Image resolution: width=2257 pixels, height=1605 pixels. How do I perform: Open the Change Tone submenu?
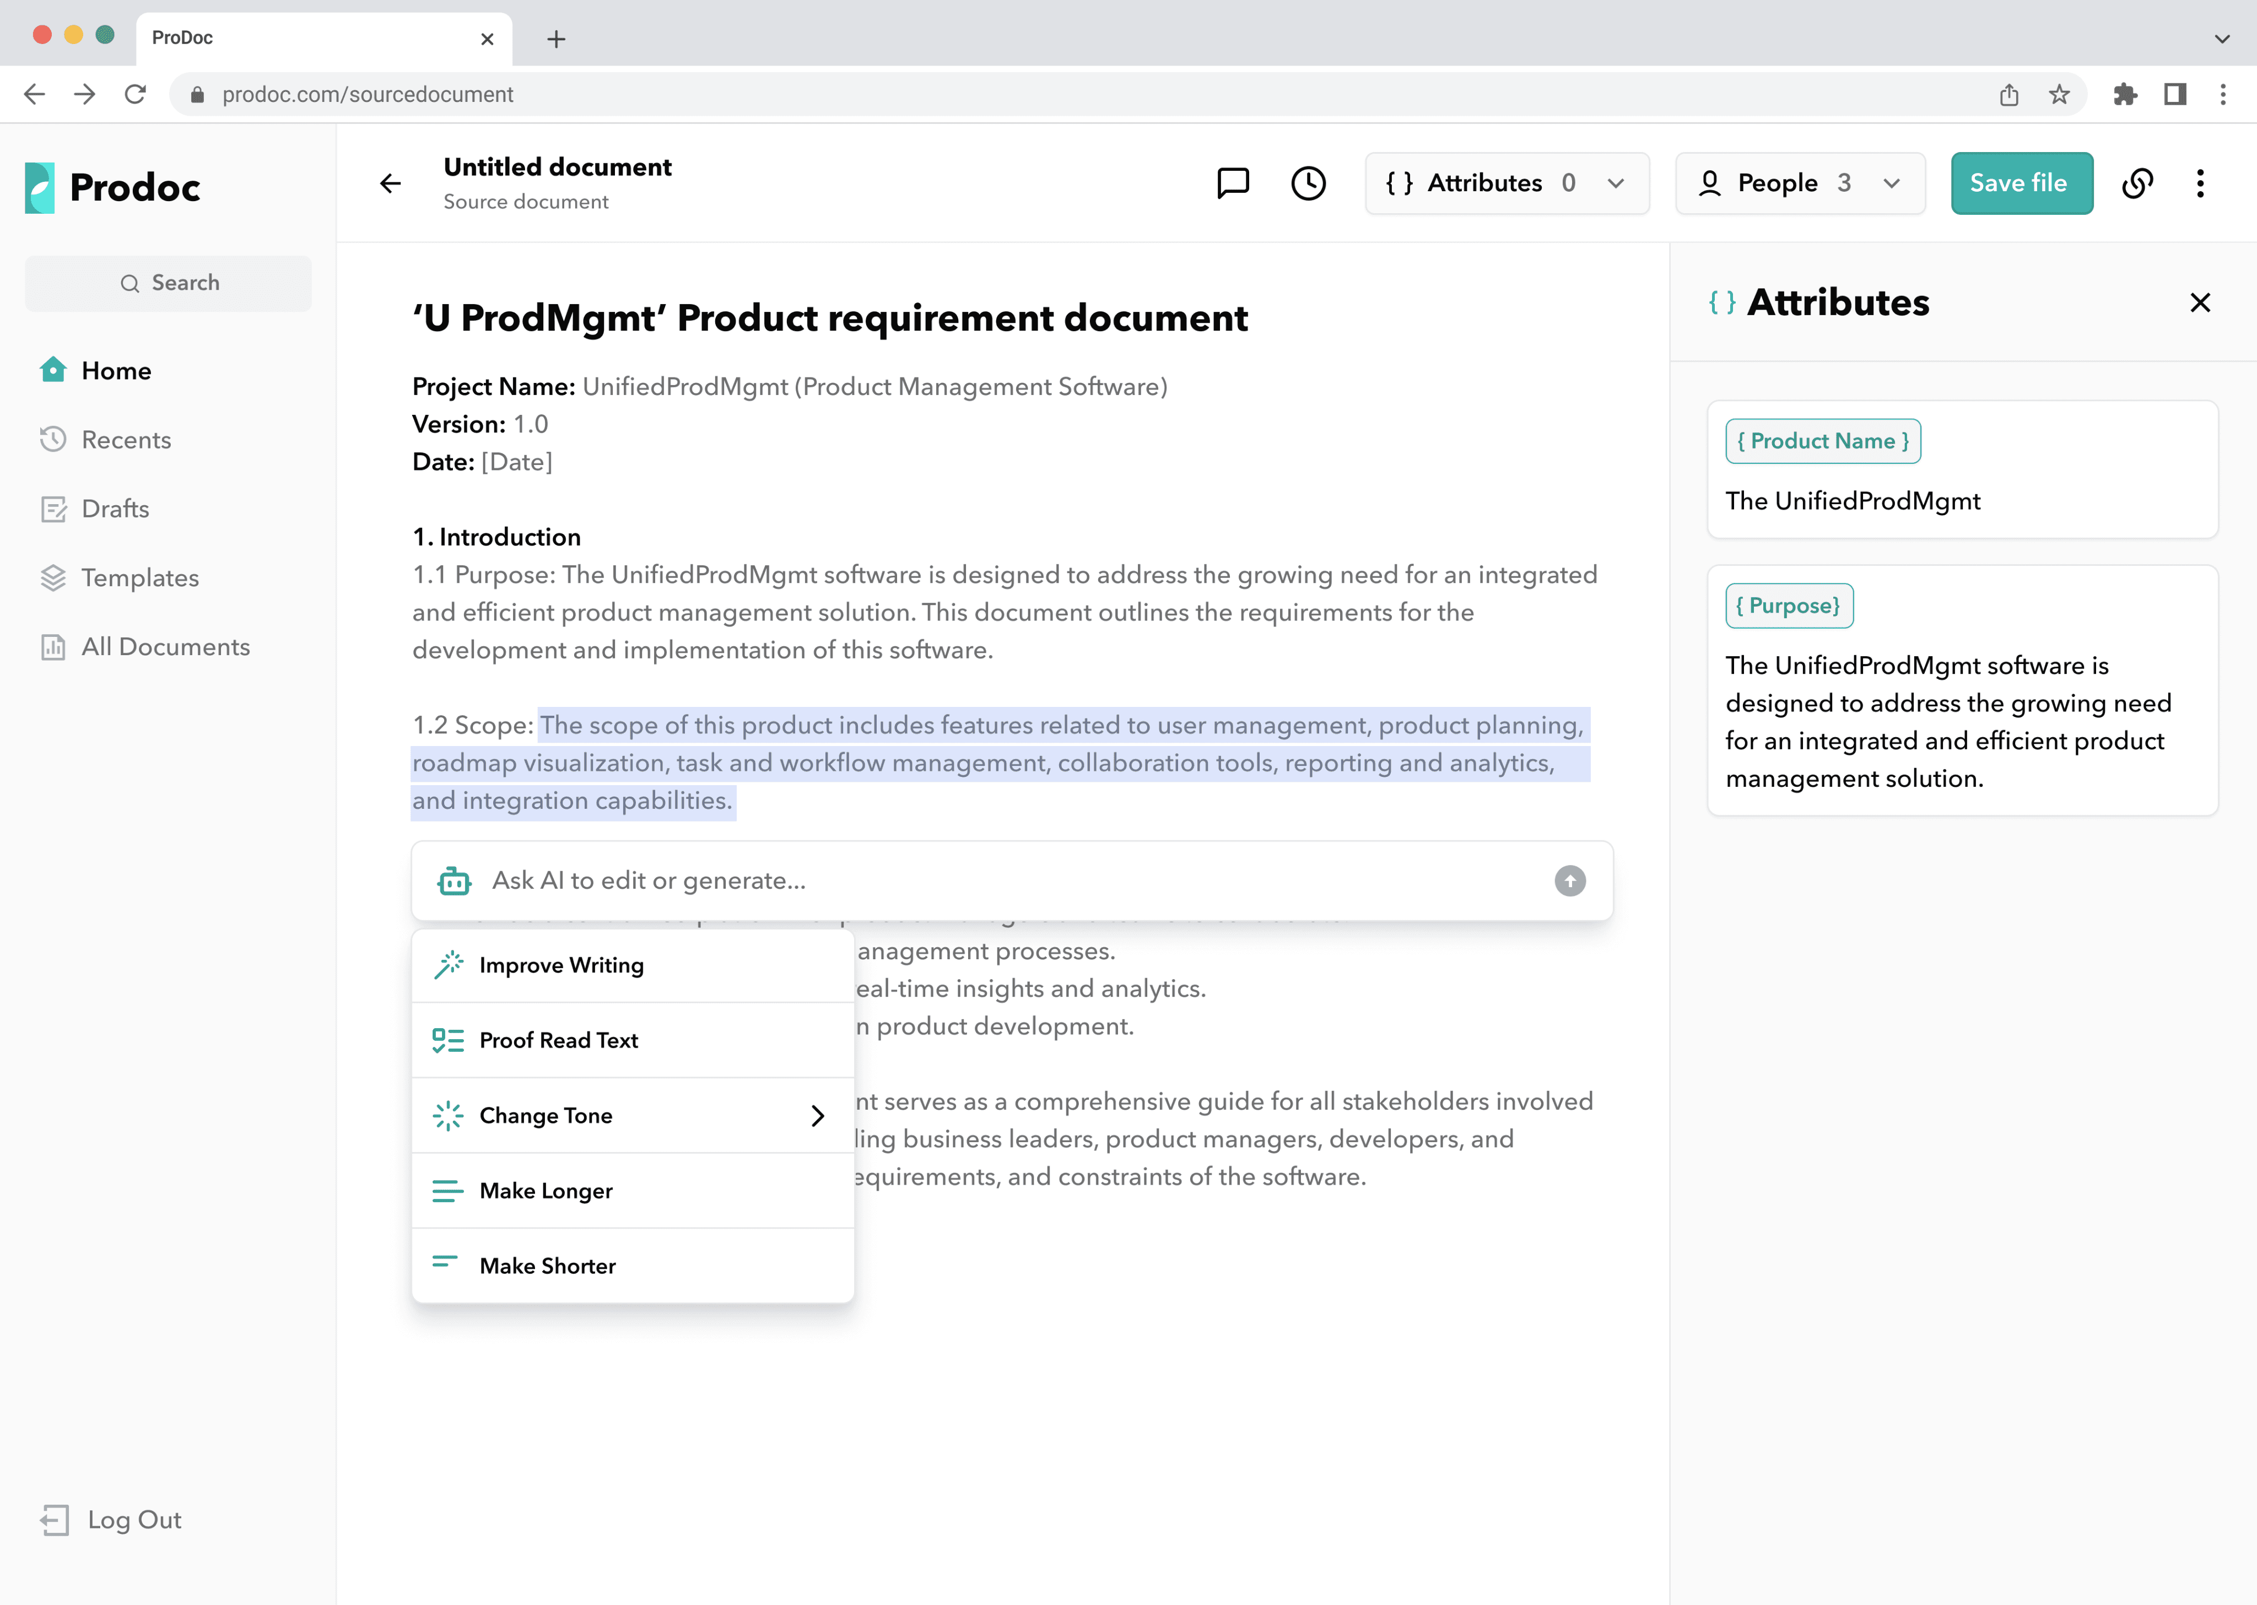pyautogui.click(x=633, y=1116)
